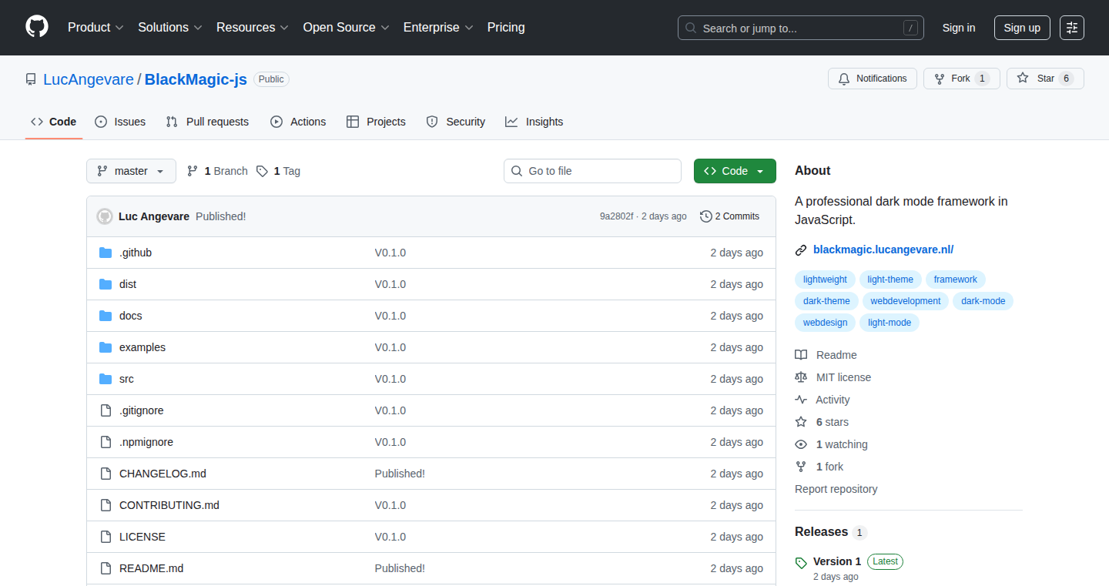The height and width of the screenshot is (586, 1109).
Task: Open the green Code dropdown button
Action: point(735,171)
